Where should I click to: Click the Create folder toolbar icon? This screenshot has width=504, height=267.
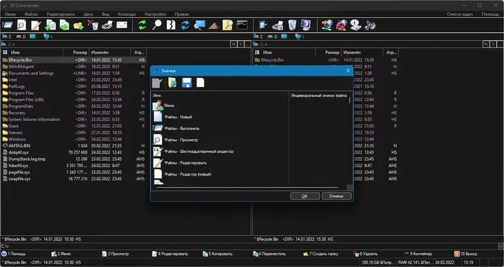[x=78, y=25]
